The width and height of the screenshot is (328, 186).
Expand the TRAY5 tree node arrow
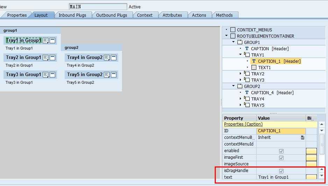coord(240,105)
